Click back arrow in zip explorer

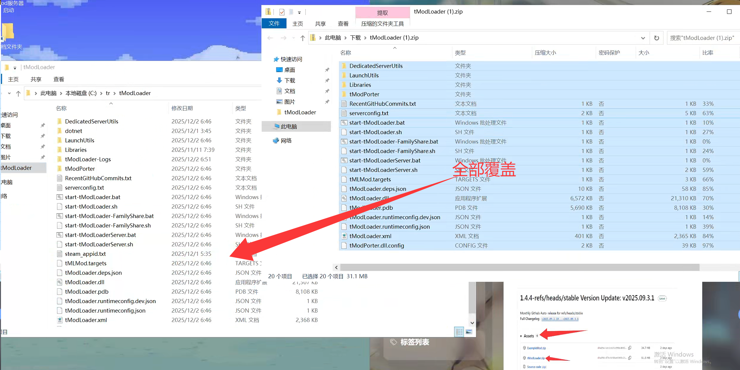[270, 38]
